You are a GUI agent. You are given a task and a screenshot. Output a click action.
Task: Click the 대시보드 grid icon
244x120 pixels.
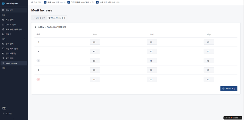coord(3,10)
